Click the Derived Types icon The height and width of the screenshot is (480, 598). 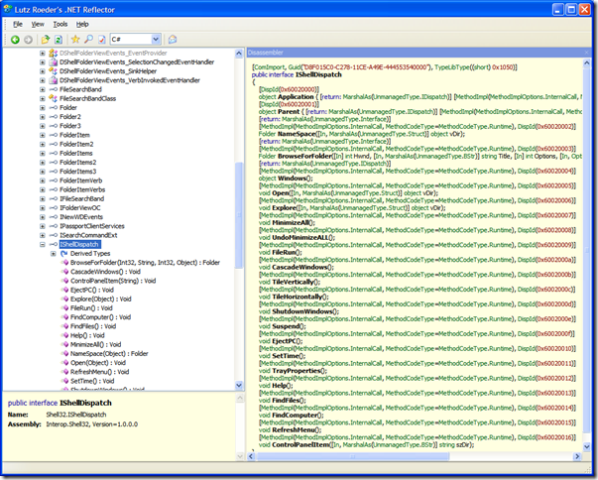[x=63, y=254]
